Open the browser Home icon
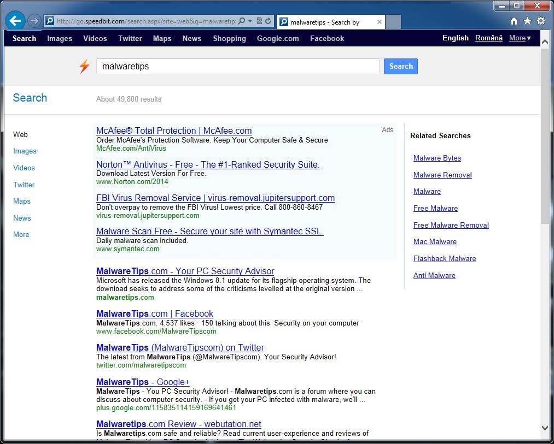The image size is (554, 444). point(514,21)
